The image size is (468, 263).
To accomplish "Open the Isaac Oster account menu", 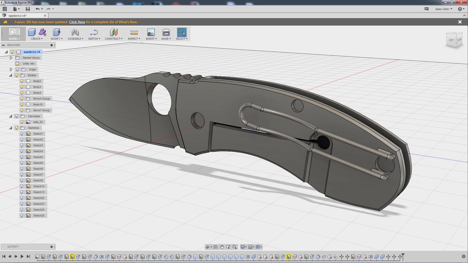I will point(444,9).
